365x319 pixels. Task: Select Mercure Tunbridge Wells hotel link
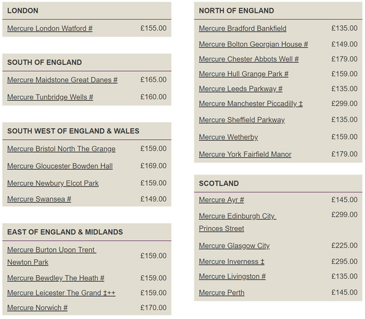point(50,97)
